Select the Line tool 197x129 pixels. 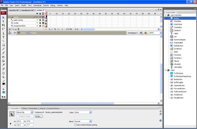pos(3,41)
